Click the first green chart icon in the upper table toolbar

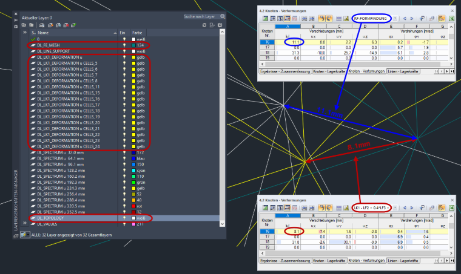click(266, 19)
